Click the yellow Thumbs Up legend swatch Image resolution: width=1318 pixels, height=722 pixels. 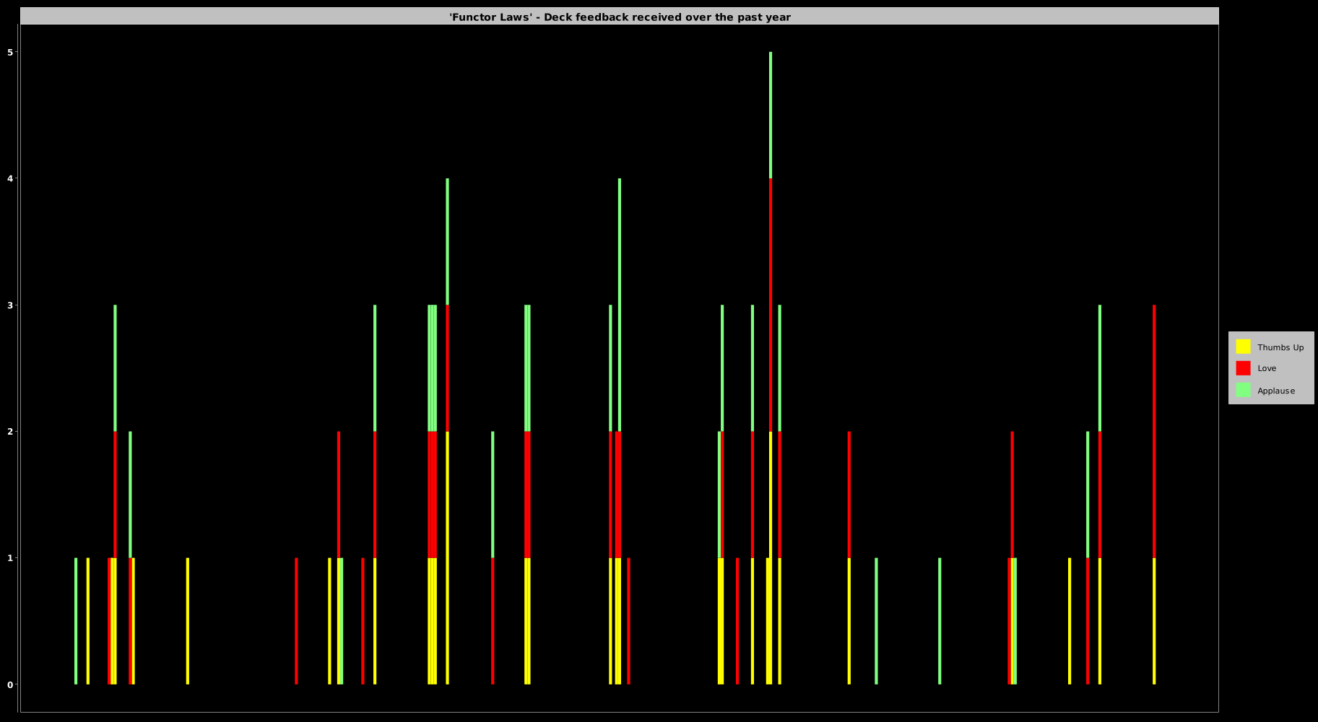tap(1243, 347)
